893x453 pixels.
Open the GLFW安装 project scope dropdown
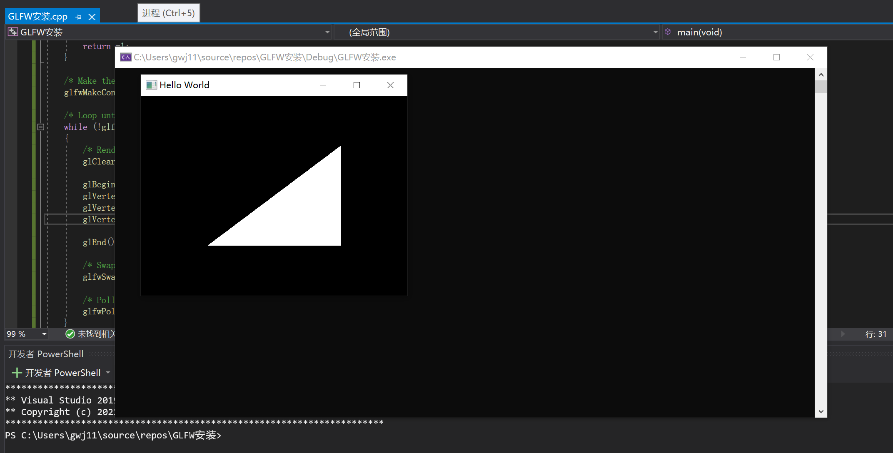[327, 32]
